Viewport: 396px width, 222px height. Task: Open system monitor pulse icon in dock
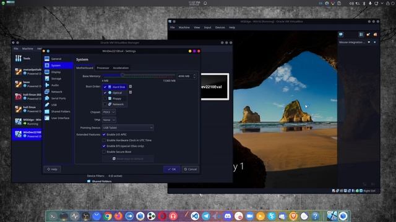tap(74, 216)
